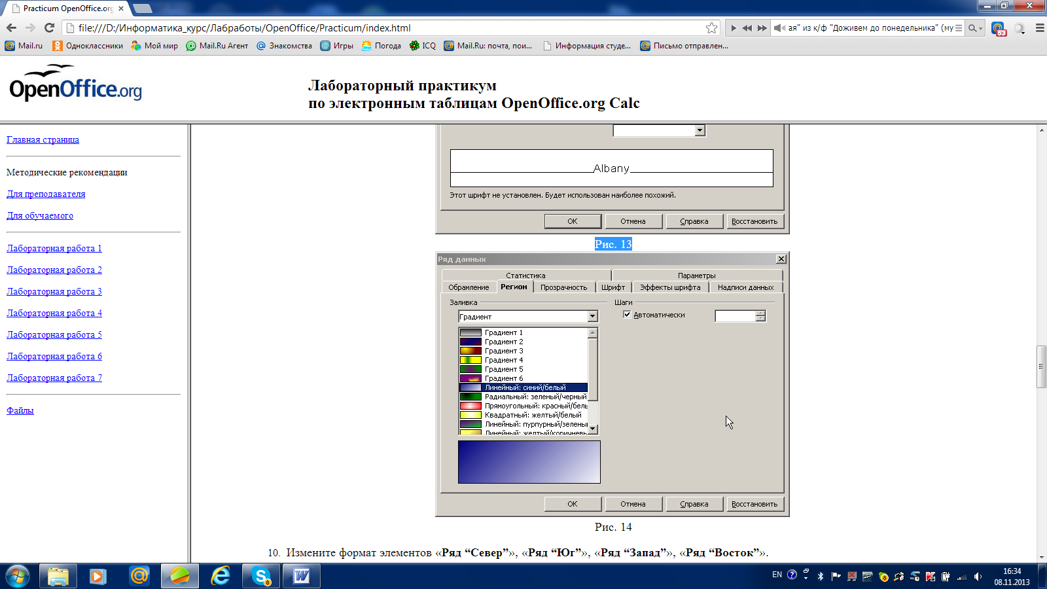Open the Погода bookmark
Screen dimensions: 1047x589
click(381, 46)
